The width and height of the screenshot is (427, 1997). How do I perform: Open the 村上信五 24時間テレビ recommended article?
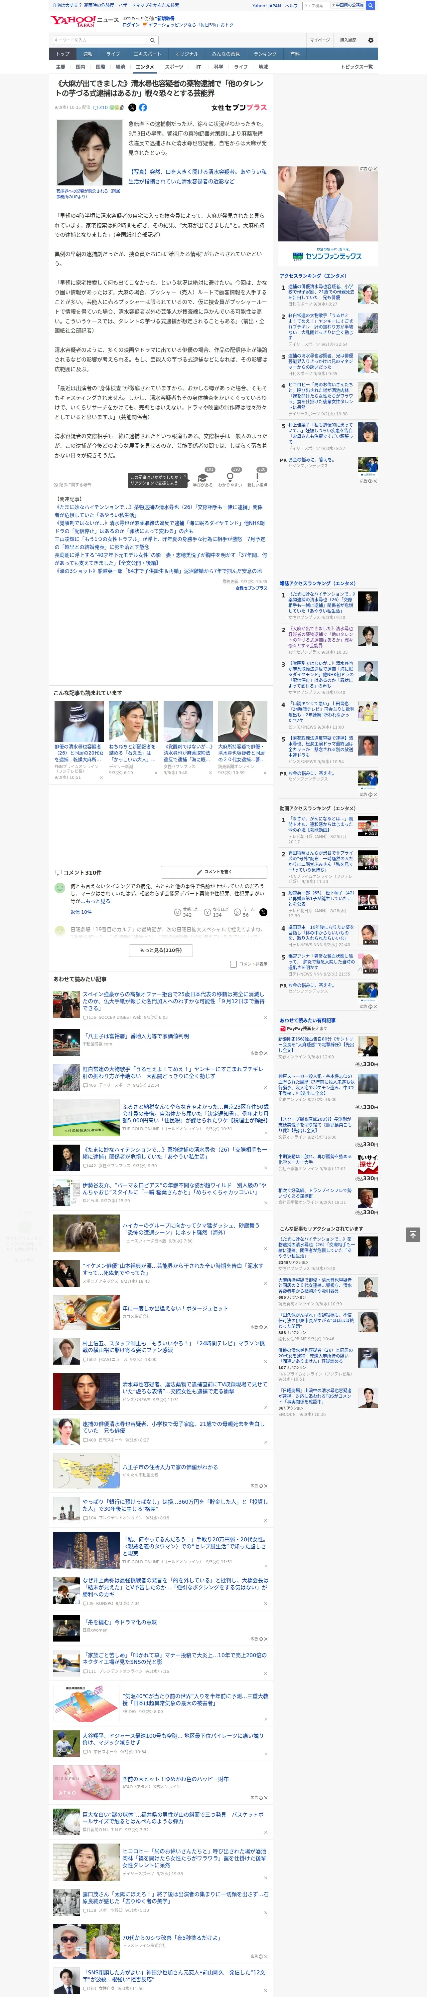174,1347
